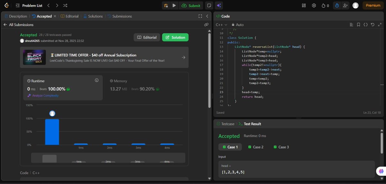Click the Premium button
386x184 pixels.
pyautogui.click(x=373, y=5)
